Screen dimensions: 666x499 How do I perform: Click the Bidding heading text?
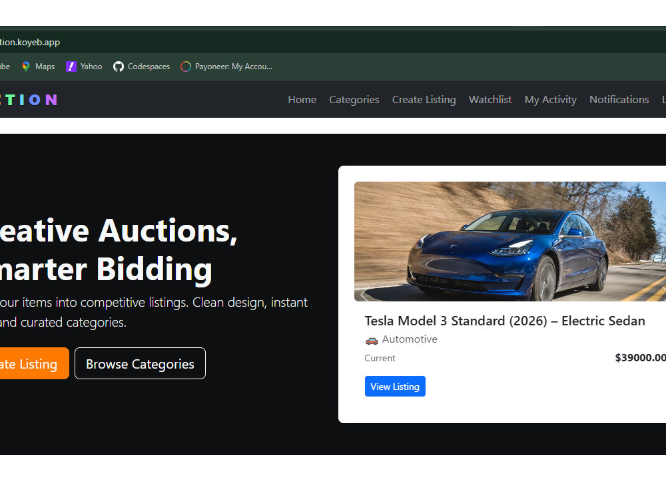154,269
